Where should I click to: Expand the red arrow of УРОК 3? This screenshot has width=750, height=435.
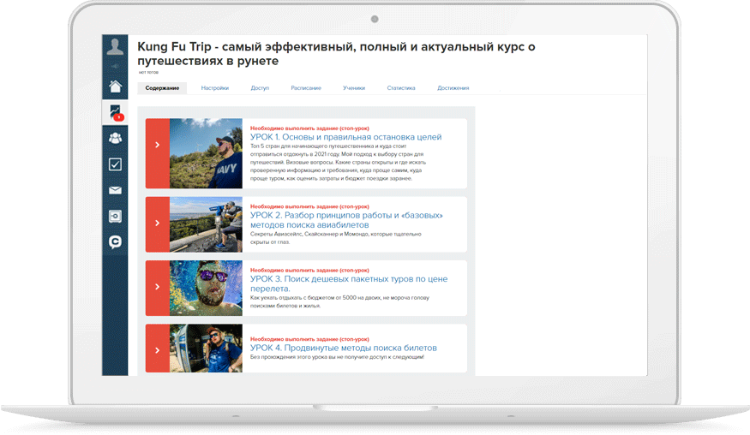158,288
